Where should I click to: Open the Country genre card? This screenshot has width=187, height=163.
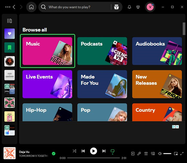point(157,112)
